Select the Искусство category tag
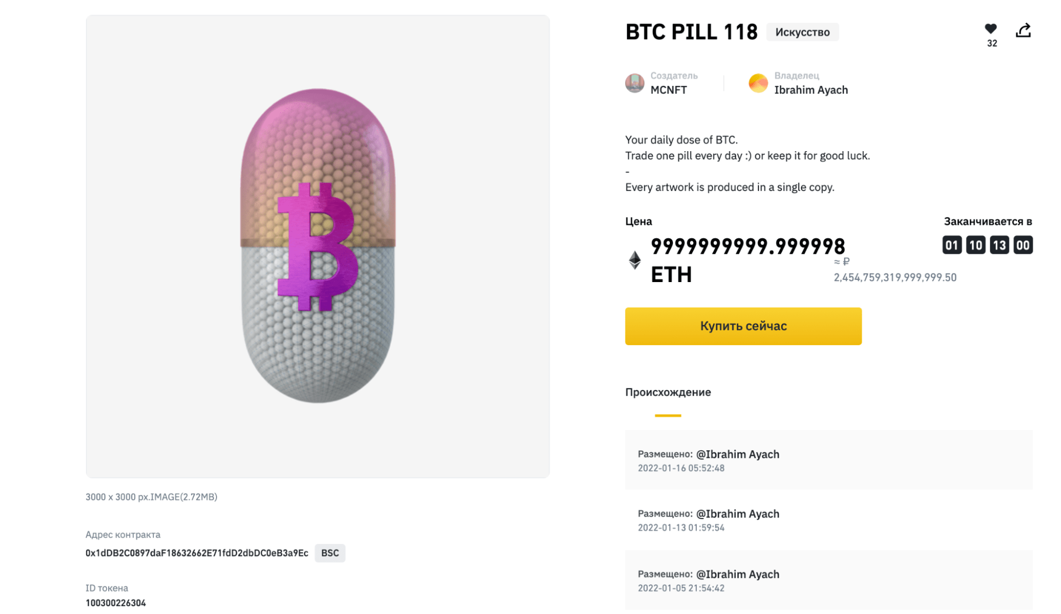 [803, 32]
